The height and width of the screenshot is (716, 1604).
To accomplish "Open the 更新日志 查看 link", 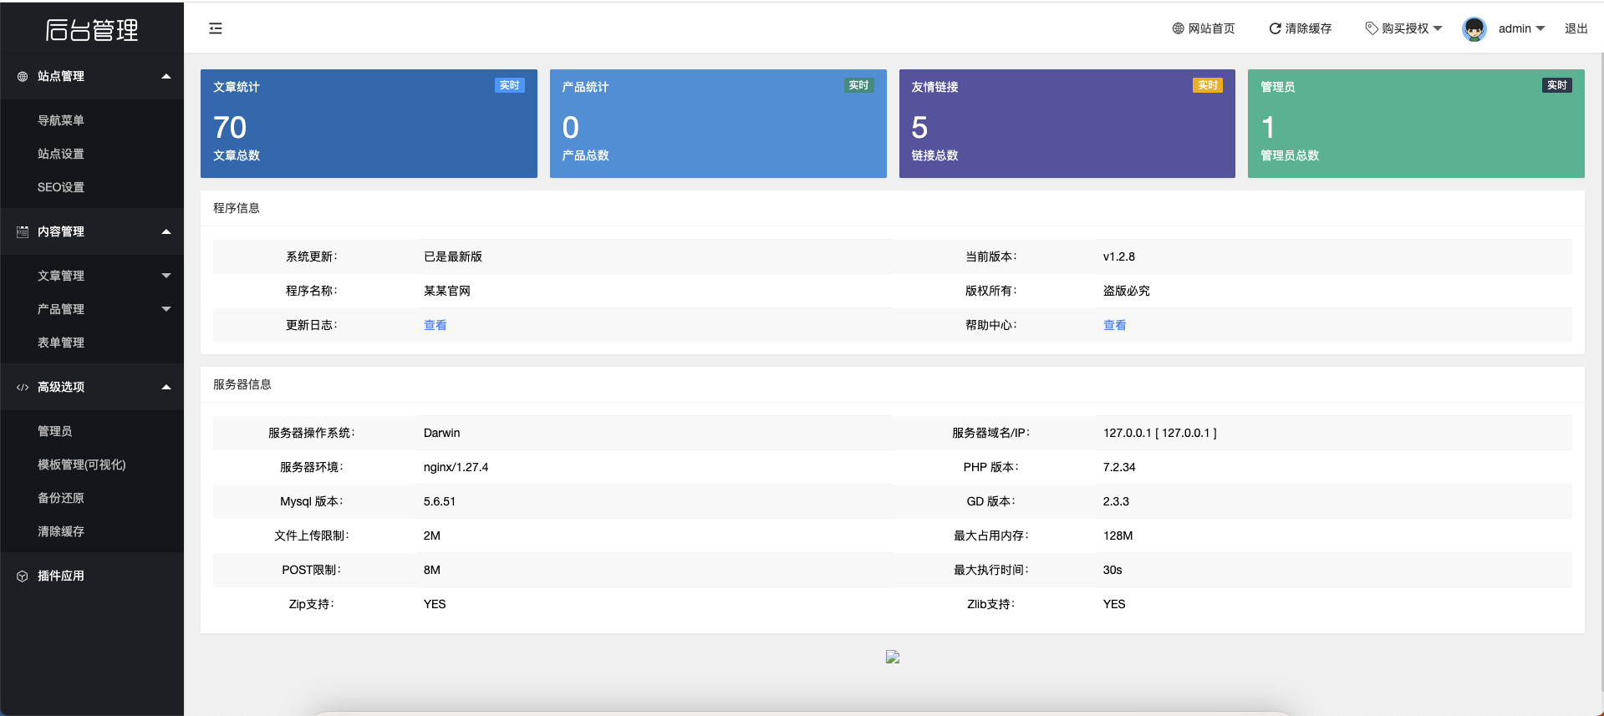I will [x=435, y=325].
